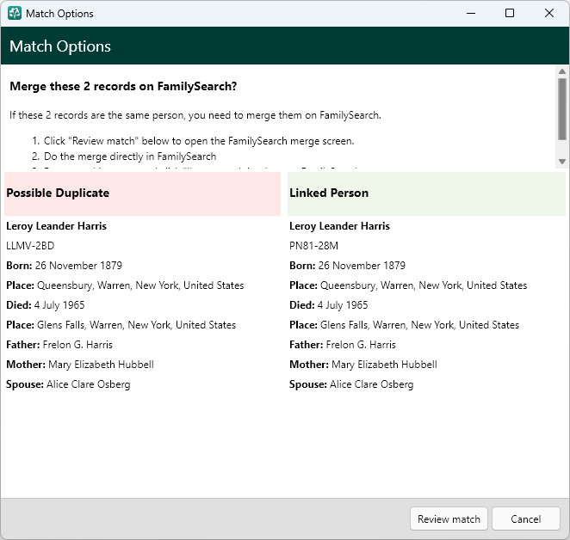
Task: Click instruction step 2 Do the merge directly
Action: pyautogui.click(x=124, y=156)
